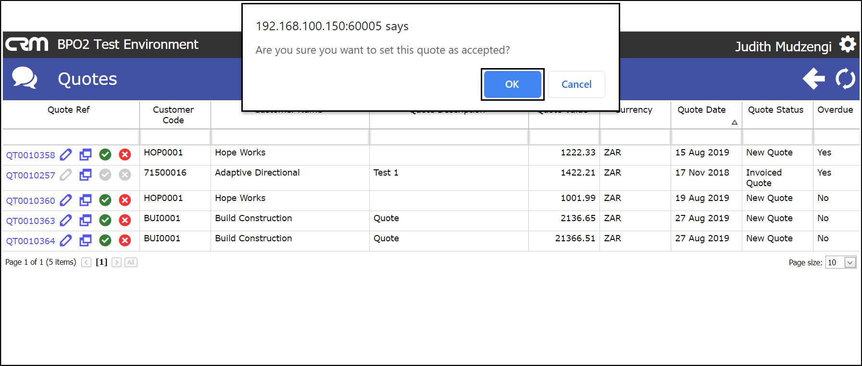
Task: Reject quote QT0010364 with red X icon
Action: point(125,240)
